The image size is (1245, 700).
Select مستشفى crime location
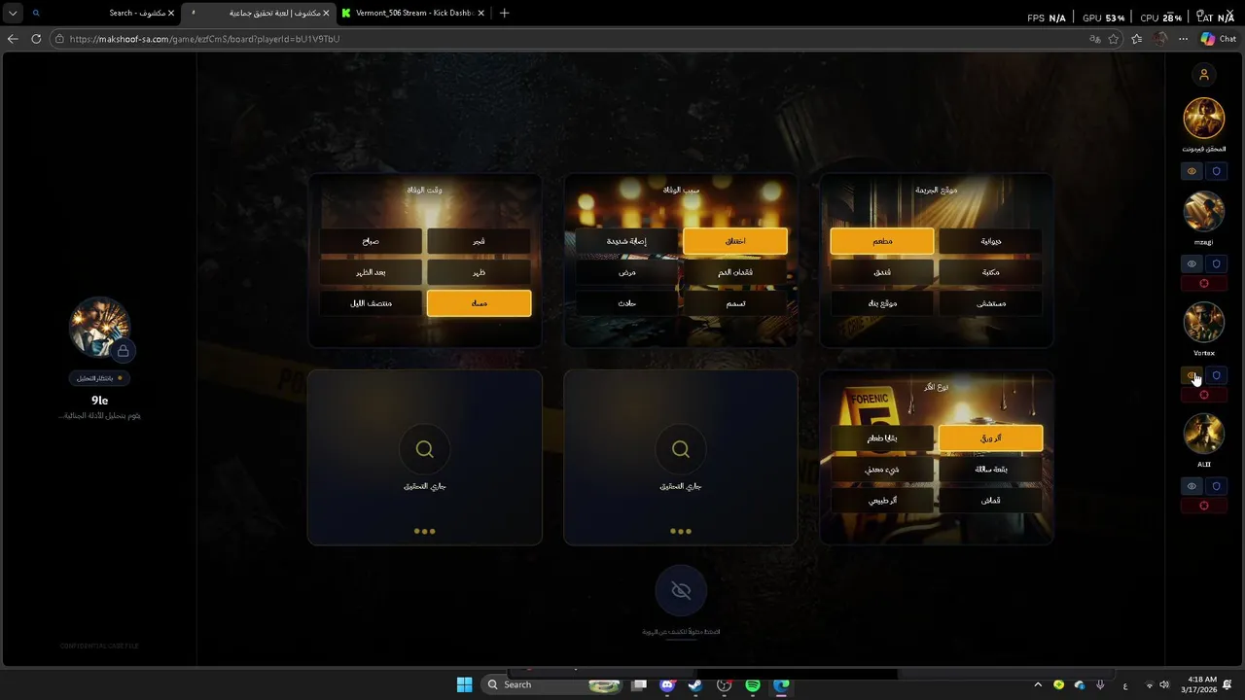(x=990, y=303)
